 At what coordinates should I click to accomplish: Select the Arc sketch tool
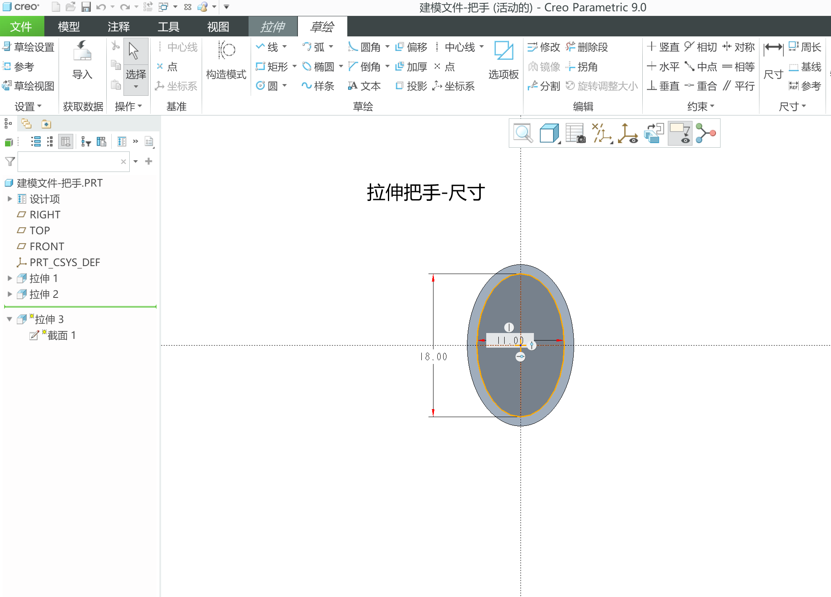tap(313, 47)
